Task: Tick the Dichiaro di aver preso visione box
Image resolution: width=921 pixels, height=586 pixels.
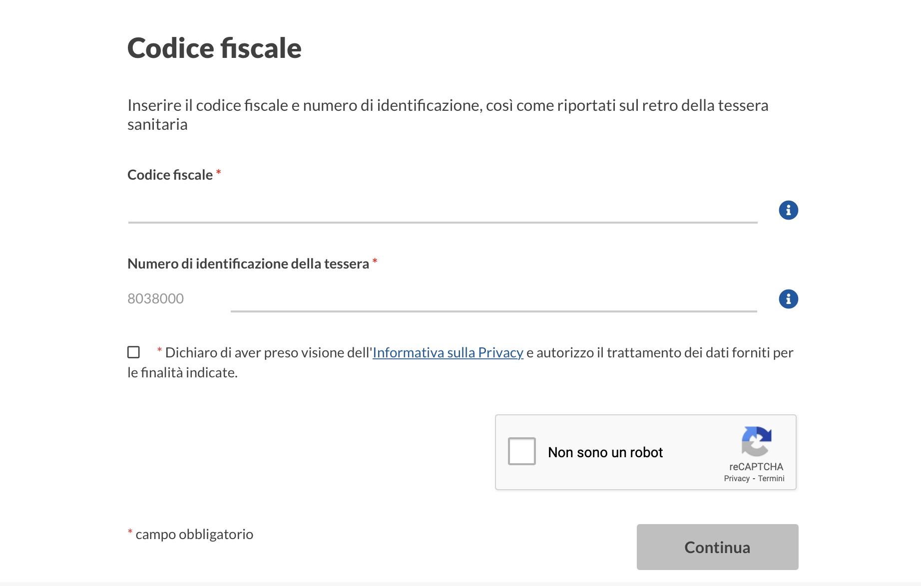Action: click(133, 352)
